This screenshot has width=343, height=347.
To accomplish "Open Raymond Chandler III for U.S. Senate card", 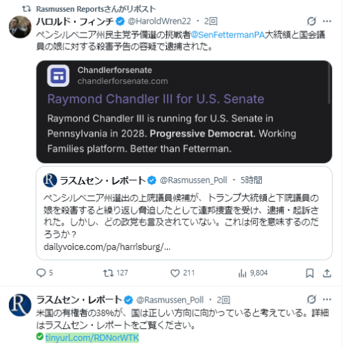I will [x=184, y=112].
